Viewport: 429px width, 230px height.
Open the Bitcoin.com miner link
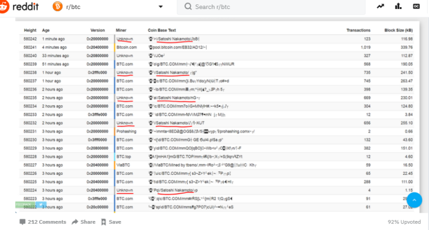pos(126,47)
